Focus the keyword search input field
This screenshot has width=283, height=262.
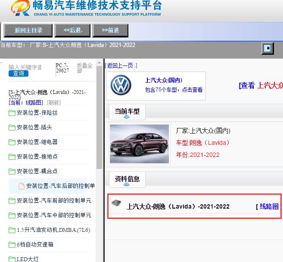[25, 67]
